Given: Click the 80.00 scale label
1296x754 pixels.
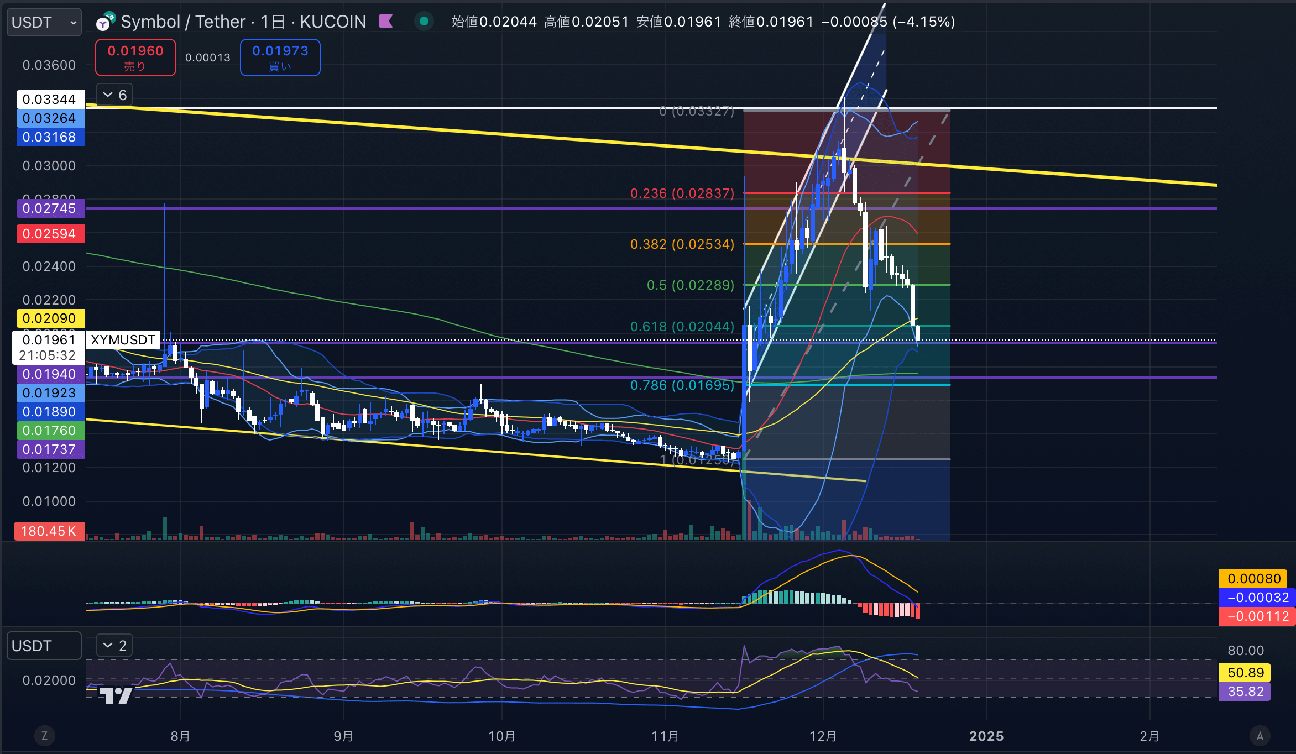Looking at the screenshot, I should 1245,651.
